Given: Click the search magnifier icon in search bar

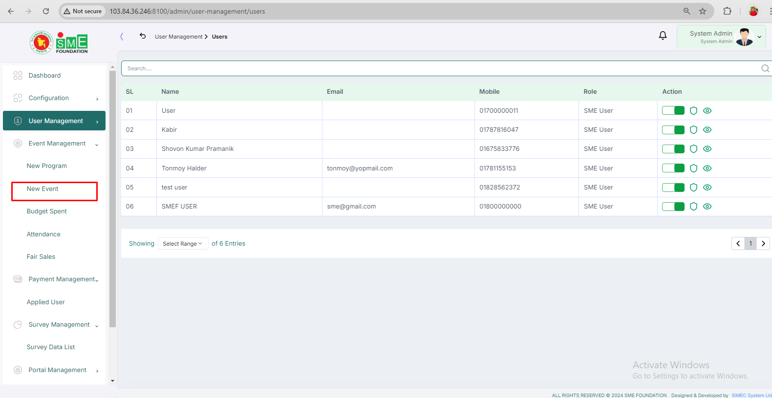Looking at the screenshot, I should 765,68.
